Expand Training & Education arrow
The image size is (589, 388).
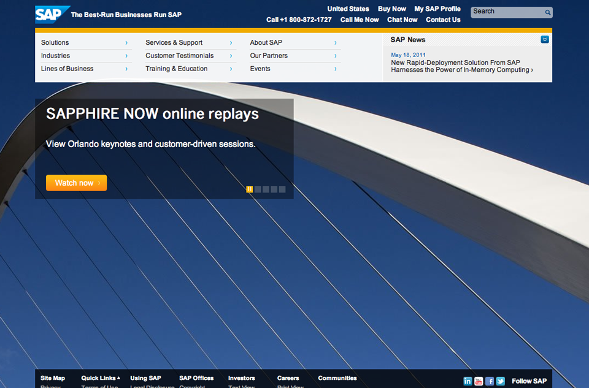(231, 69)
